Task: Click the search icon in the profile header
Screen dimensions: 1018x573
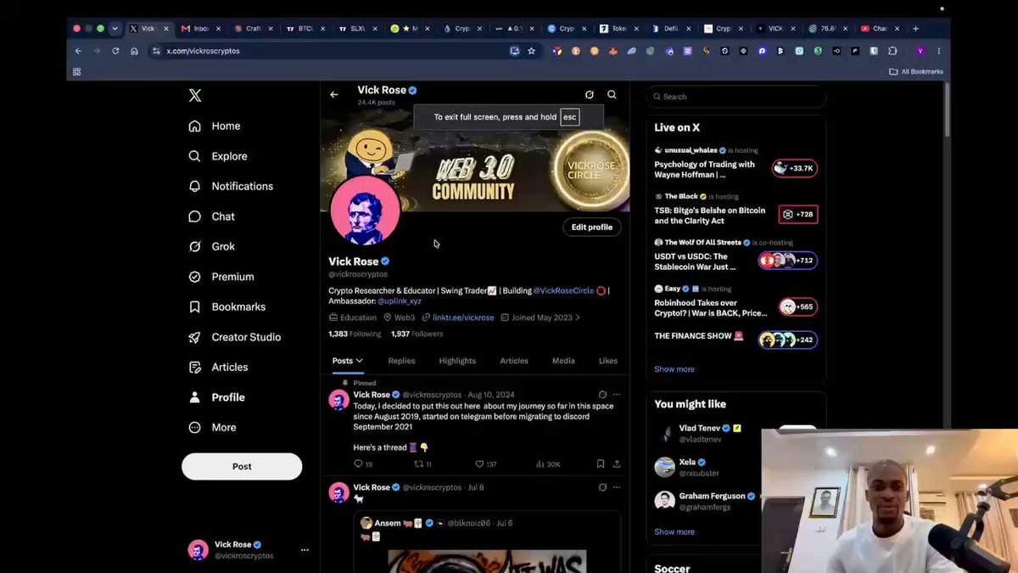Action: [x=612, y=95]
